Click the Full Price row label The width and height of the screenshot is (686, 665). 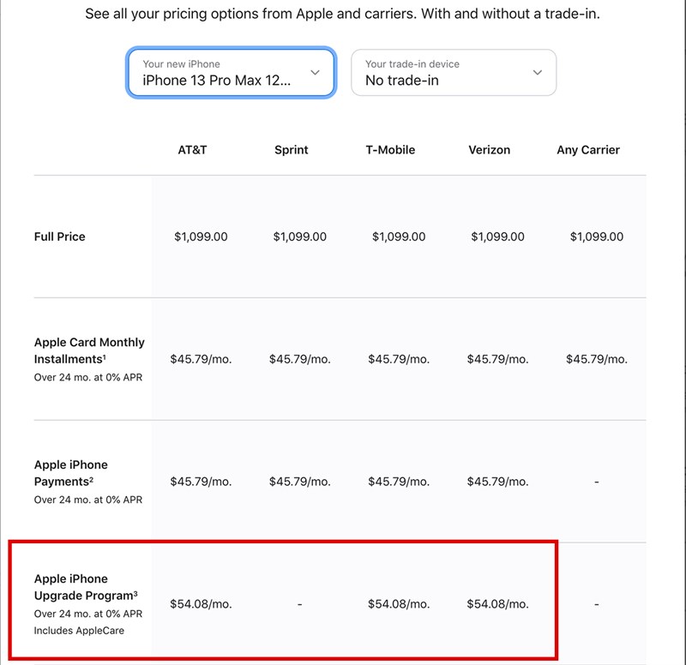tap(60, 237)
